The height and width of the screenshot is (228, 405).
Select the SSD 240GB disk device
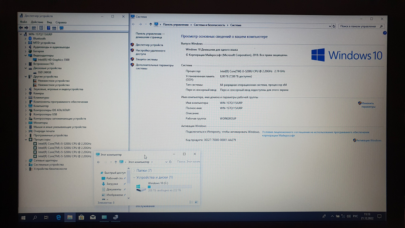(x=45, y=72)
